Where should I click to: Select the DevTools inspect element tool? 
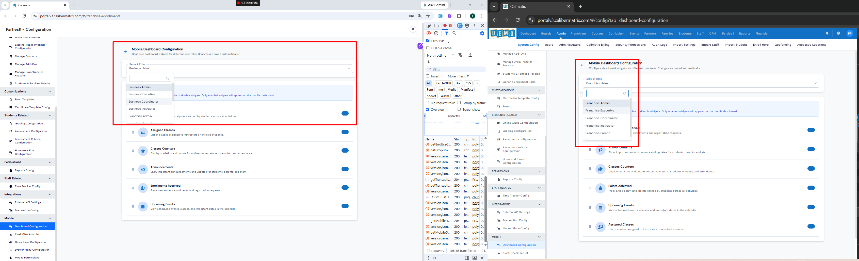429,26
